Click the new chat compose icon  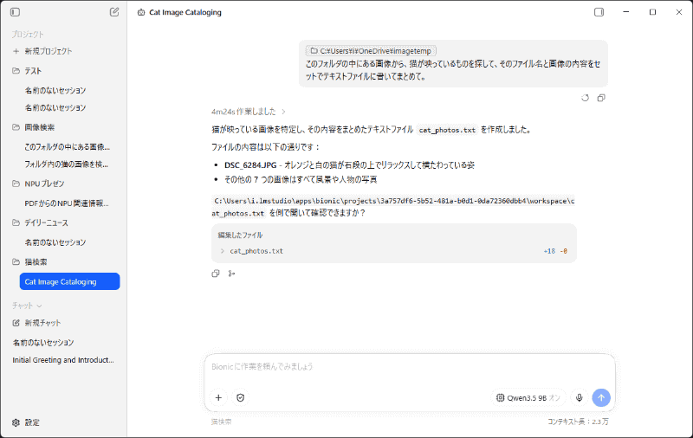[114, 12]
